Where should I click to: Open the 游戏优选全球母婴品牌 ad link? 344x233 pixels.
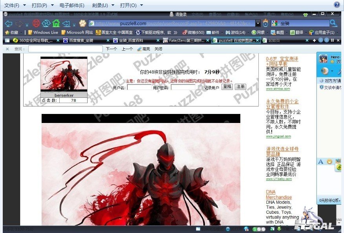[282, 151]
